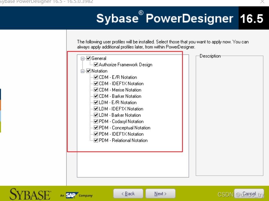Select CDM - E/R Notation label
Image resolution: width=269 pixels, height=201 pixels.
(x=118, y=77)
